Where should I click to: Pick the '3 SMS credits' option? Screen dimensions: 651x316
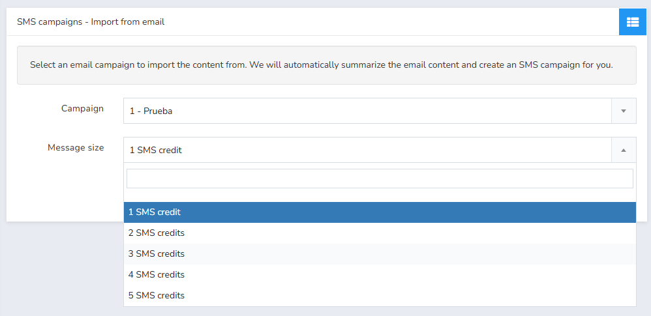(380, 254)
